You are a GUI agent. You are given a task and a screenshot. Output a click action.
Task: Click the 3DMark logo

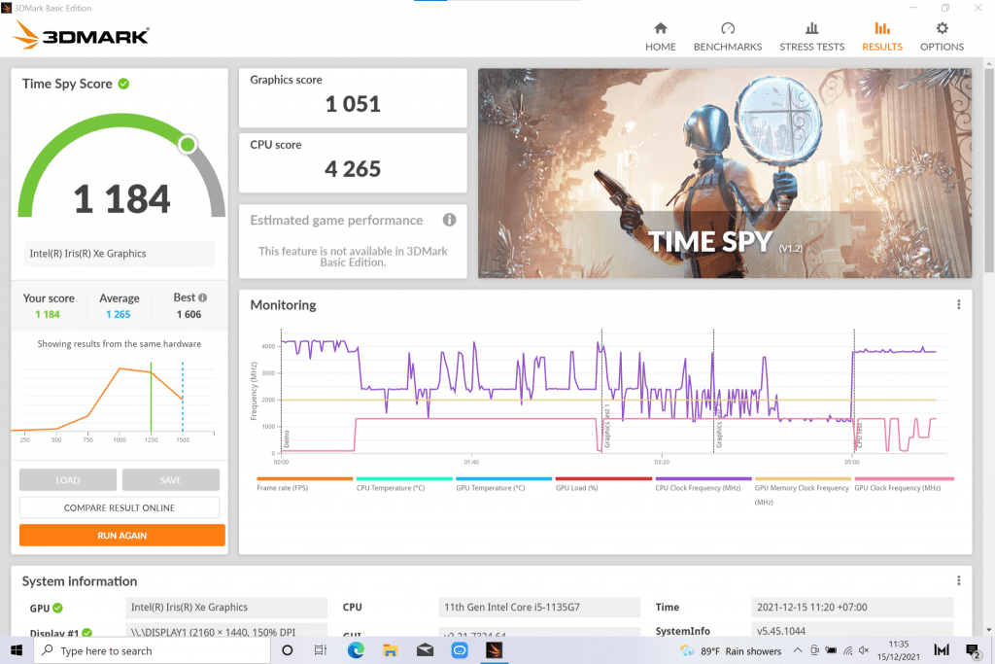82,35
